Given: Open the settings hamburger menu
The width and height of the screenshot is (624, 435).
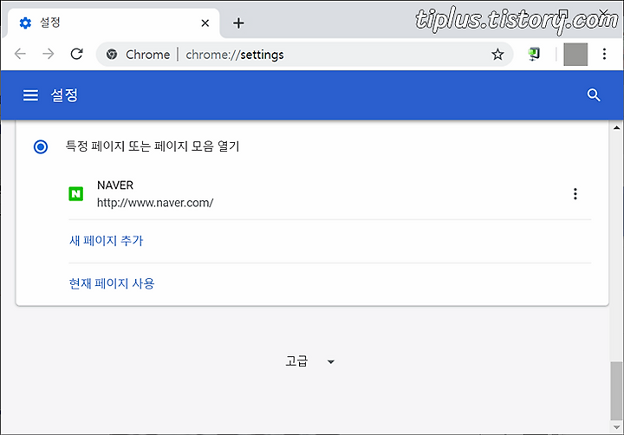Looking at the screenshot, I should [30, 95].
